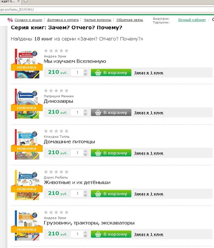Add "Животные и их детёныши" to cart
This screenshot has height=248, width=214.
point(111,194)
